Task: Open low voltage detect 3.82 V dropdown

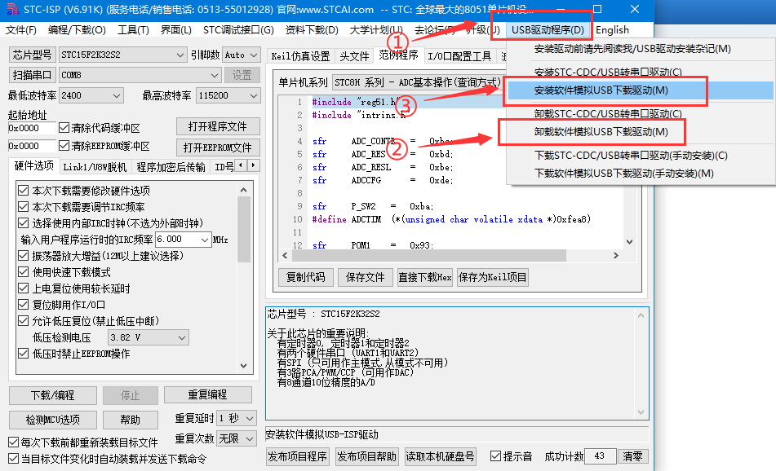Action: coord(149,337)
